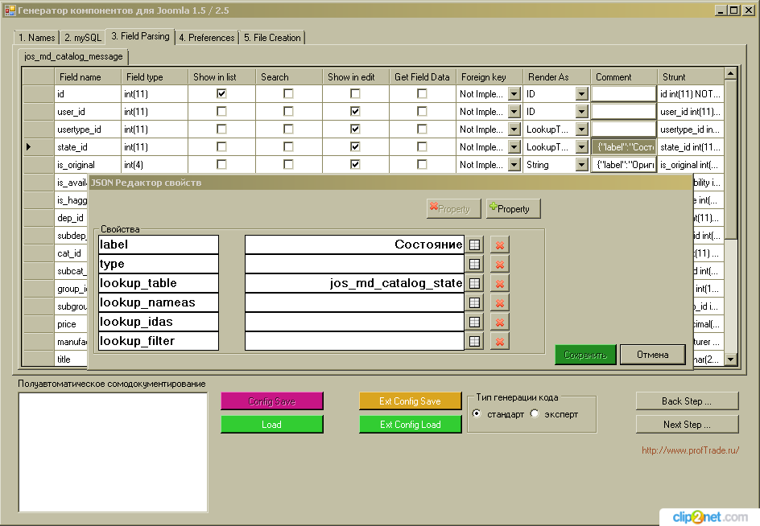The width and height of the screenshot is (760, 526).
Task: Expand Render As dropdown for state_id row
Action: point(581,147)
